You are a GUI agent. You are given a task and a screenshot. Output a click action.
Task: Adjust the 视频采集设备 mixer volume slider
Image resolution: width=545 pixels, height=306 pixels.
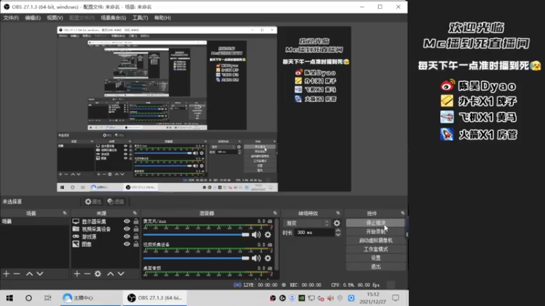(196, 258)
